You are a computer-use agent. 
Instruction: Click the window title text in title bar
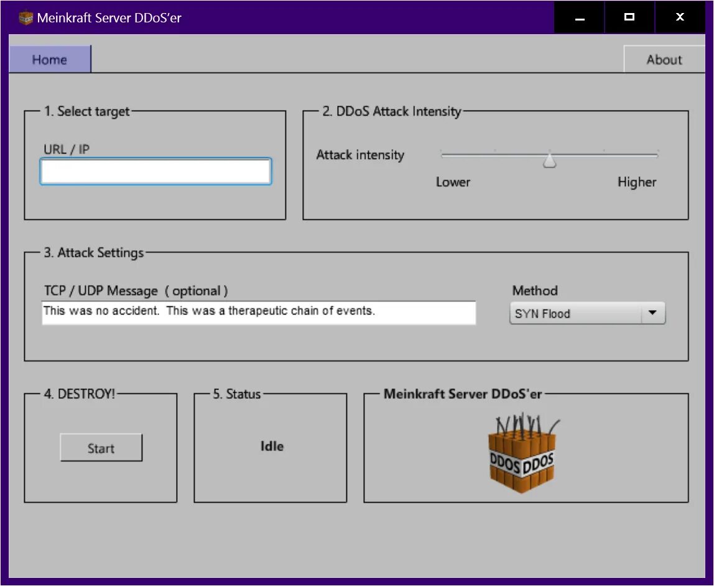109,18
